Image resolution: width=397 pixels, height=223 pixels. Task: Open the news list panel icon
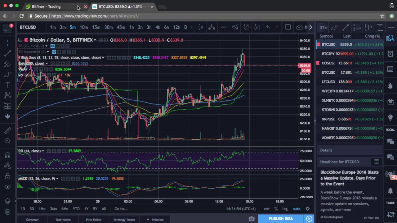390,69
